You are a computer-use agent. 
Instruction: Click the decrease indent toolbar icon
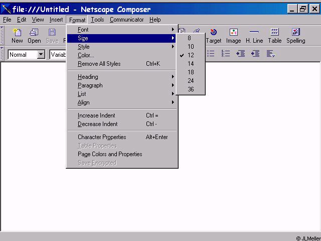[x=241, y=54]
